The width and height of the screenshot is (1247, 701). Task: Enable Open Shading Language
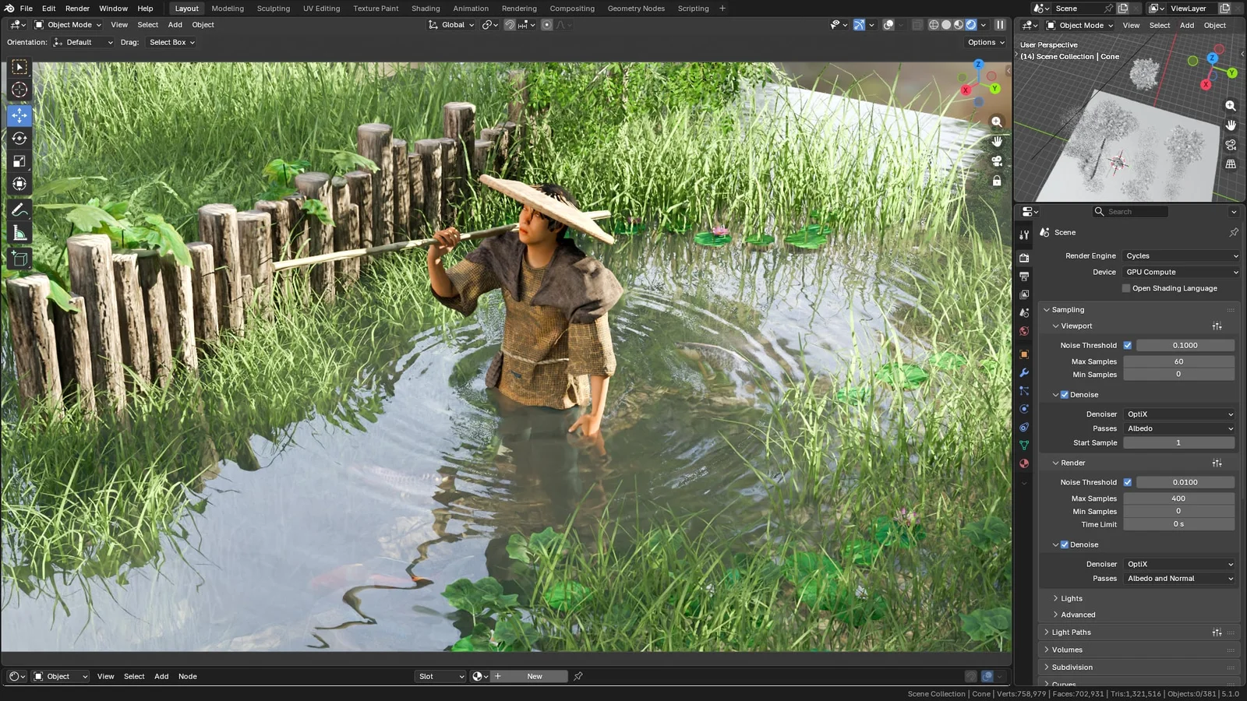click(x=1125, y=287)
